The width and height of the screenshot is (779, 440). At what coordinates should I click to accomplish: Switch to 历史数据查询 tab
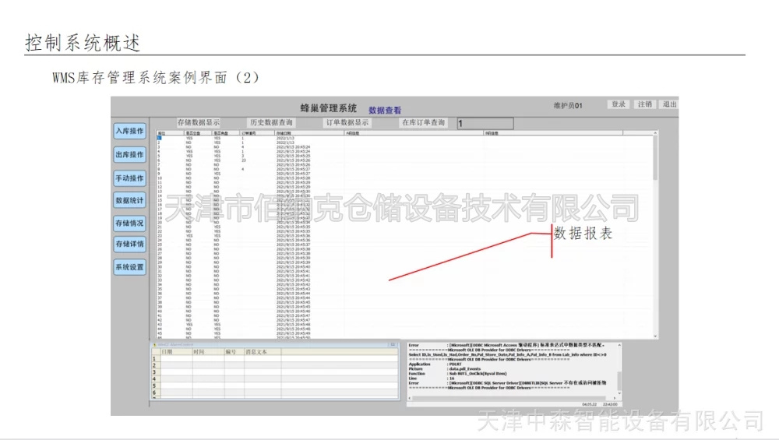271,123
